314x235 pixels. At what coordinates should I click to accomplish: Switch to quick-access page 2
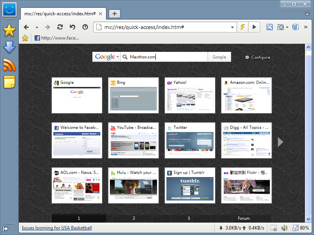tap(134, 218)
